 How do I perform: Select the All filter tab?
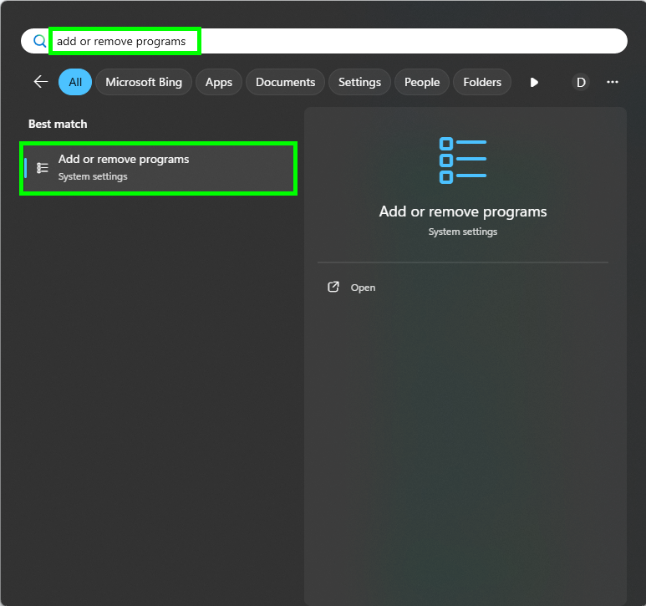75,82
